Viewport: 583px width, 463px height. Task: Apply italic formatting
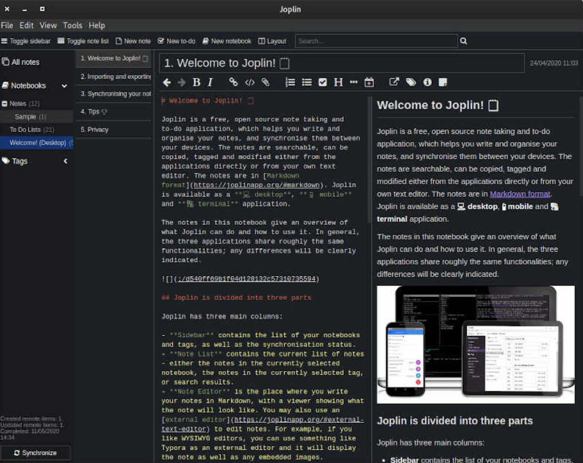point(210,83)
